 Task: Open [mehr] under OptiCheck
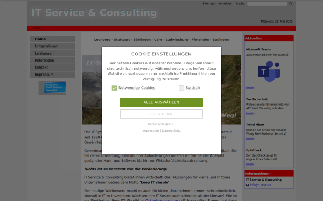[x=250, y=164]
